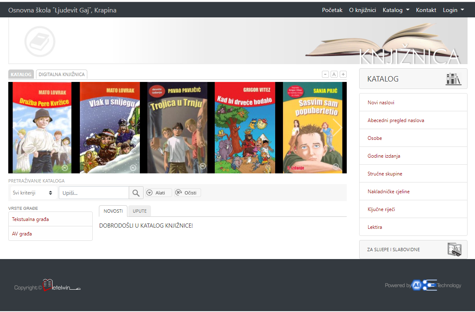
Task: Select the UPUTE tab
Action: tap(140, 211)
